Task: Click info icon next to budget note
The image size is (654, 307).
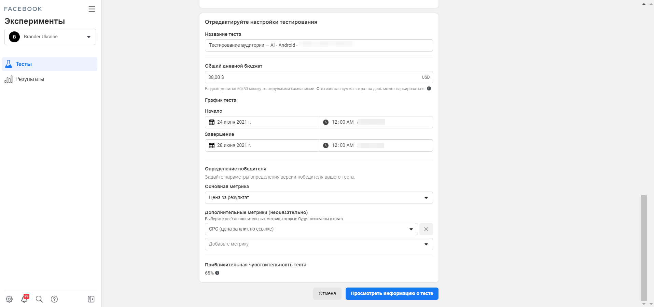Action: click(x=429, y=88)
